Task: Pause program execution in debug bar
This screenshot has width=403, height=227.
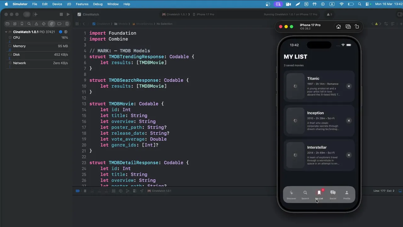Action: point(85,191)
